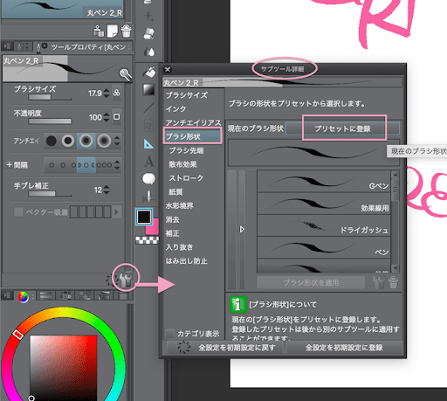Select the ドライガッシュ brush shape preset
The width and height of the screenshot is (447, 401).
(x=324, y=225)
